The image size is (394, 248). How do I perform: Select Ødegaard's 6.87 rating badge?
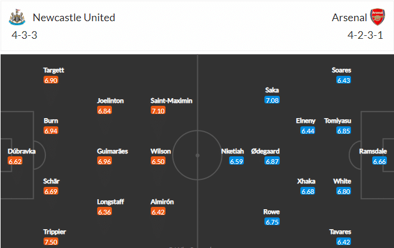click(x=272, y=161)
